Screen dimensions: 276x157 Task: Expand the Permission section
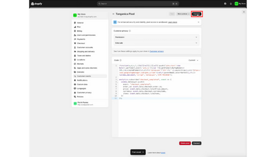156,37
